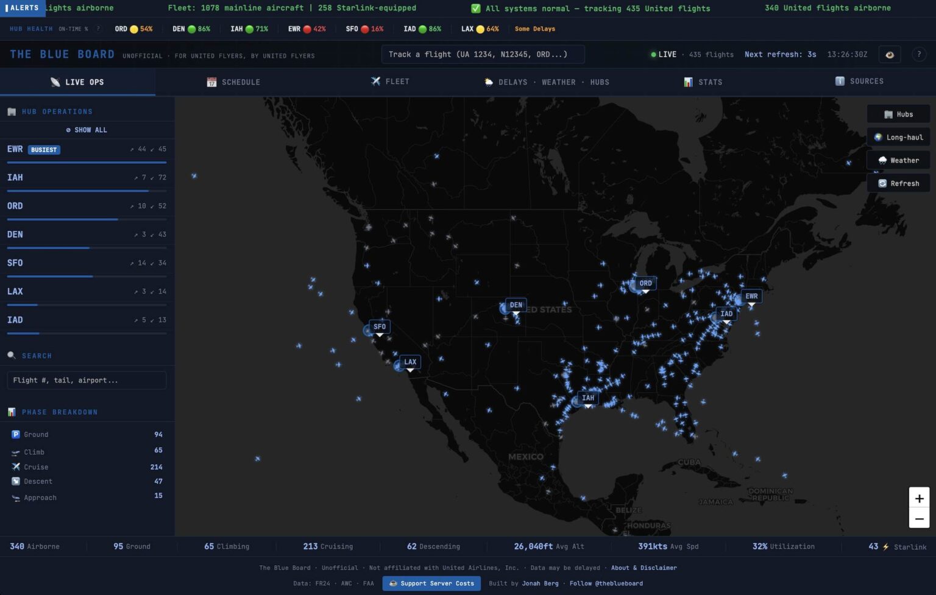The width and height of the screenshot is (936, 595).
Task: Select the ORD hub map marker
Action: 645,283
